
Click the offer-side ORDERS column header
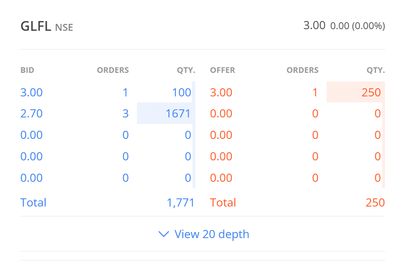[x=302, y=70]
